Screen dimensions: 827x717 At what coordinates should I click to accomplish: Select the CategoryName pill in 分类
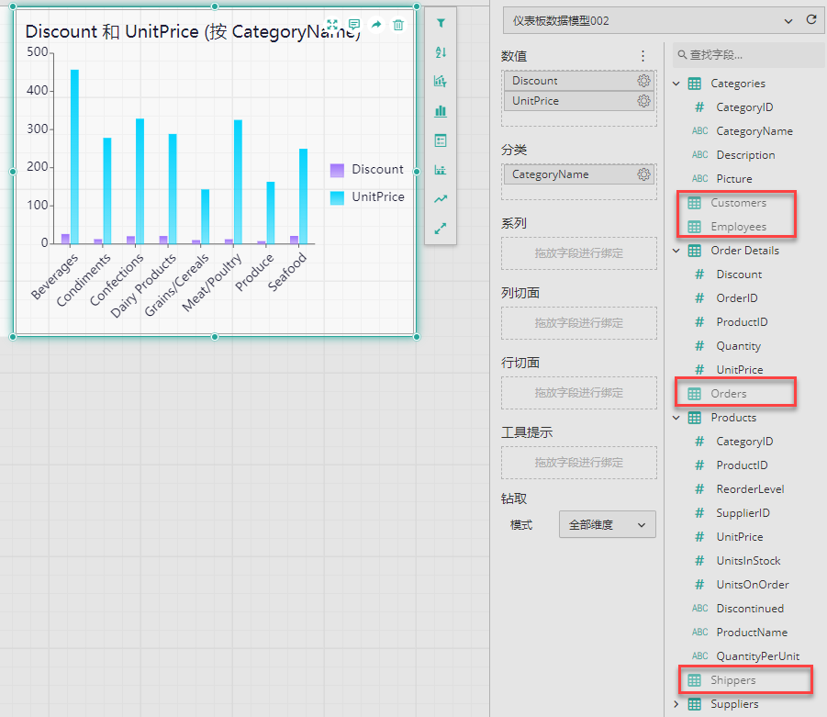578,174
